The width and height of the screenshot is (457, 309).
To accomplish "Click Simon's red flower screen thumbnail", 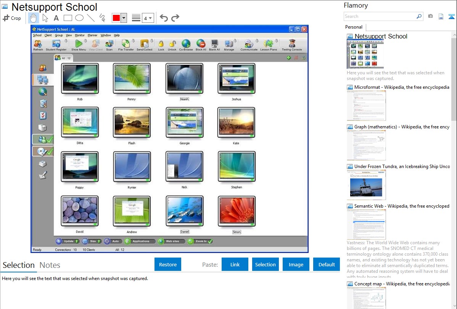I will click(237, 211).
